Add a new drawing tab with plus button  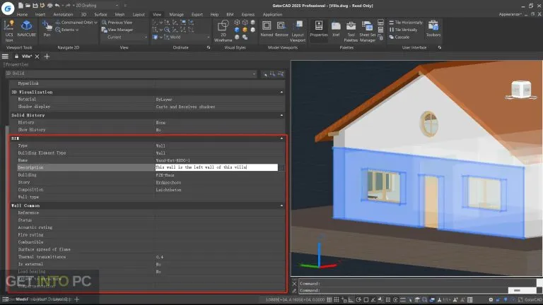[47, 56]
